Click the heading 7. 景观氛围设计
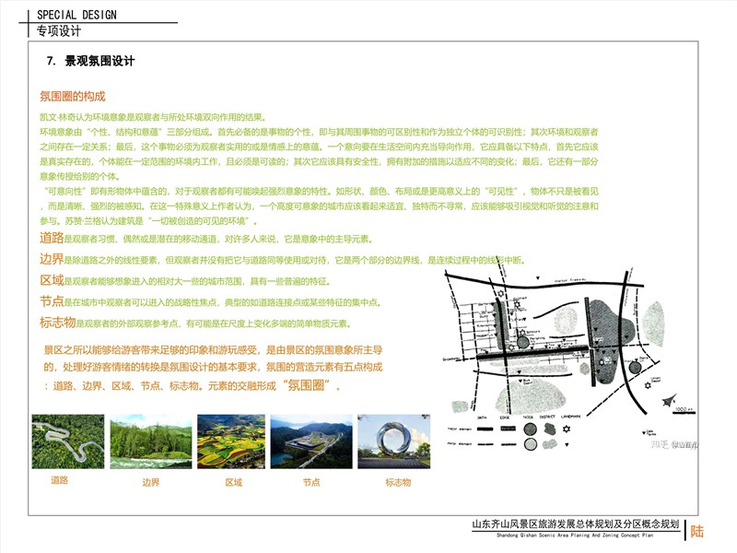Image resolution: width=737 pixels, height=553 pixels. click(90, 61)
